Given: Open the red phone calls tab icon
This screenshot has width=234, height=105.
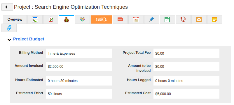Looking at the screenshot, I should tap(183, 19).
